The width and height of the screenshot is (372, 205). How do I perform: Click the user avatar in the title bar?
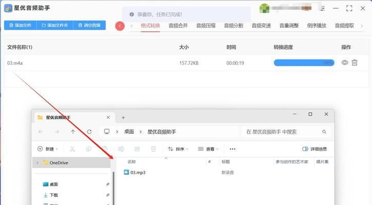(x=264, y=8)
